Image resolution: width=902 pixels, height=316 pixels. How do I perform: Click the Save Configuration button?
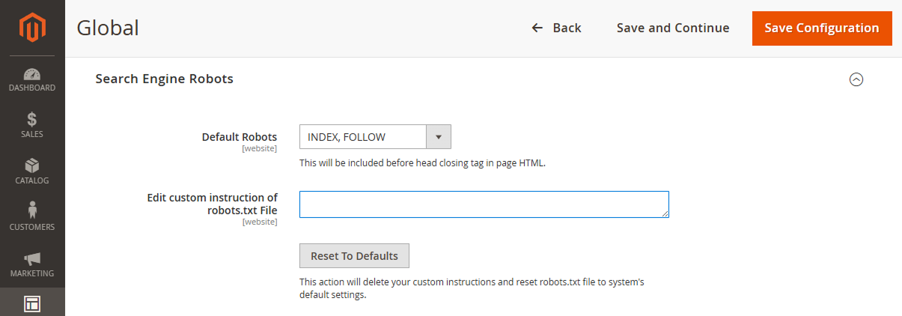(x=822, y=28)
